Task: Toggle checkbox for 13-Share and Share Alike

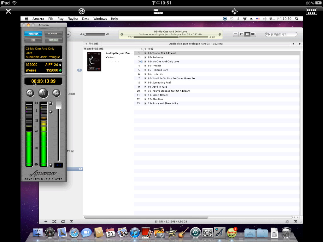Action: coord(145,103)
